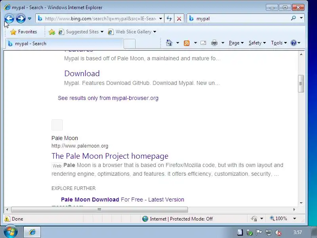The width and height of the screenshot is (317, 238).
Task: Open a new blank tab
Action: (x=130, y=44)
